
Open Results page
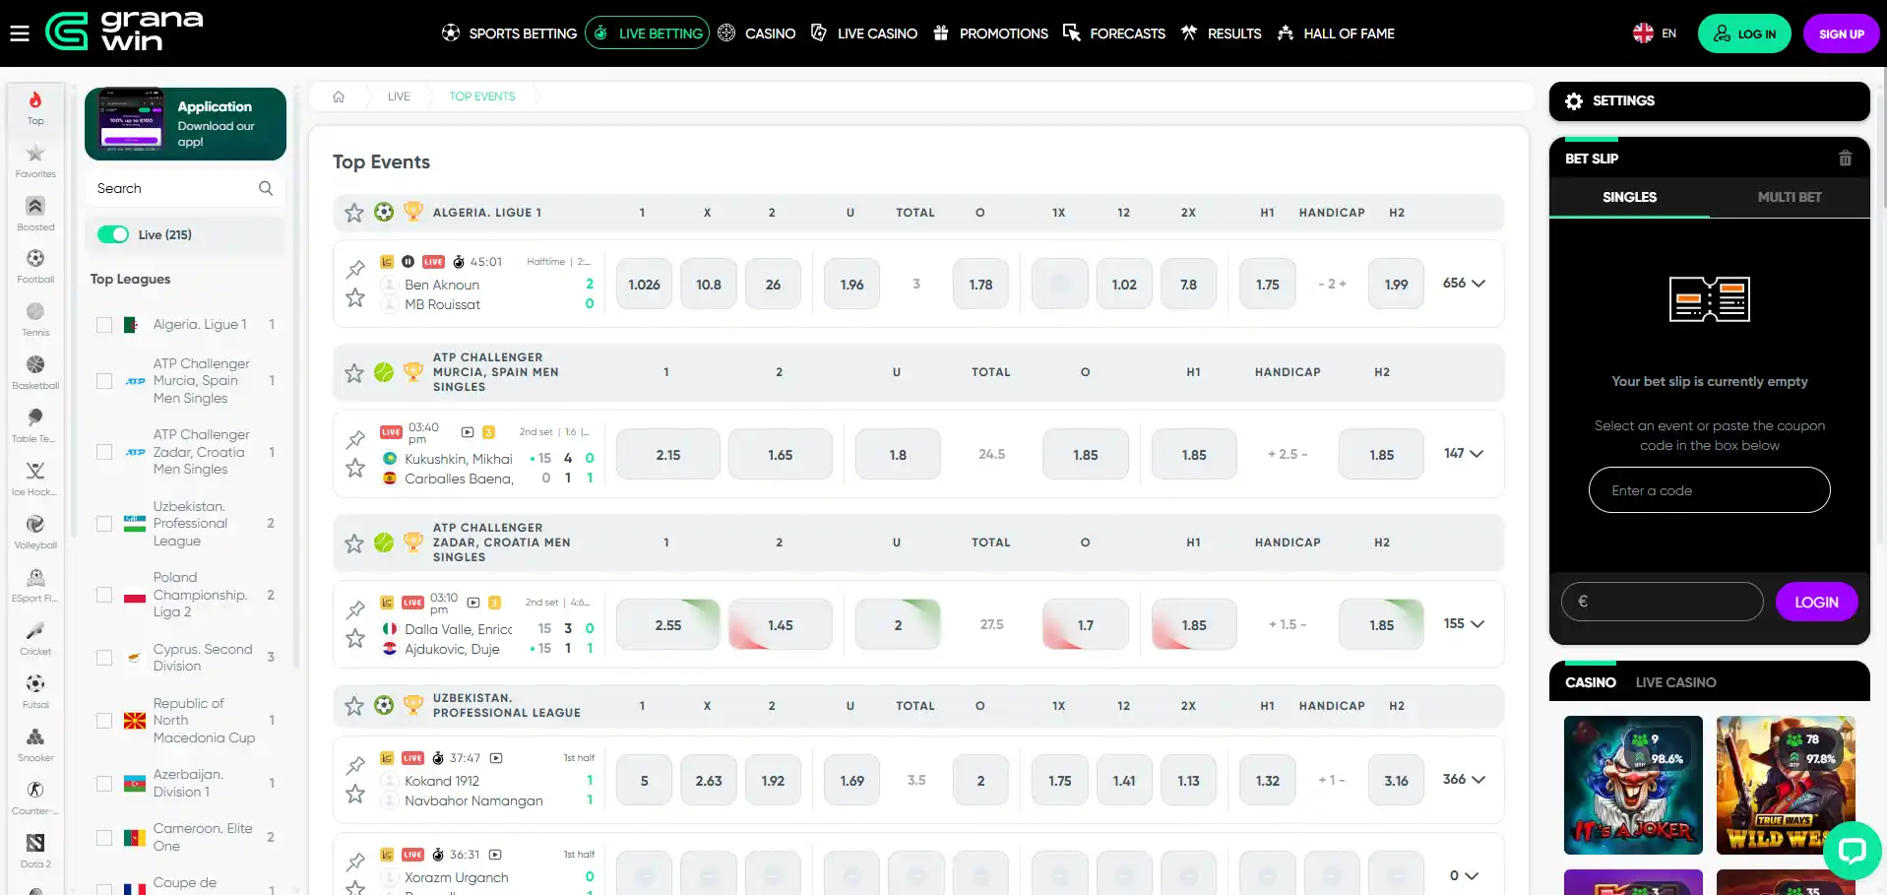(x=1221, y=33)
